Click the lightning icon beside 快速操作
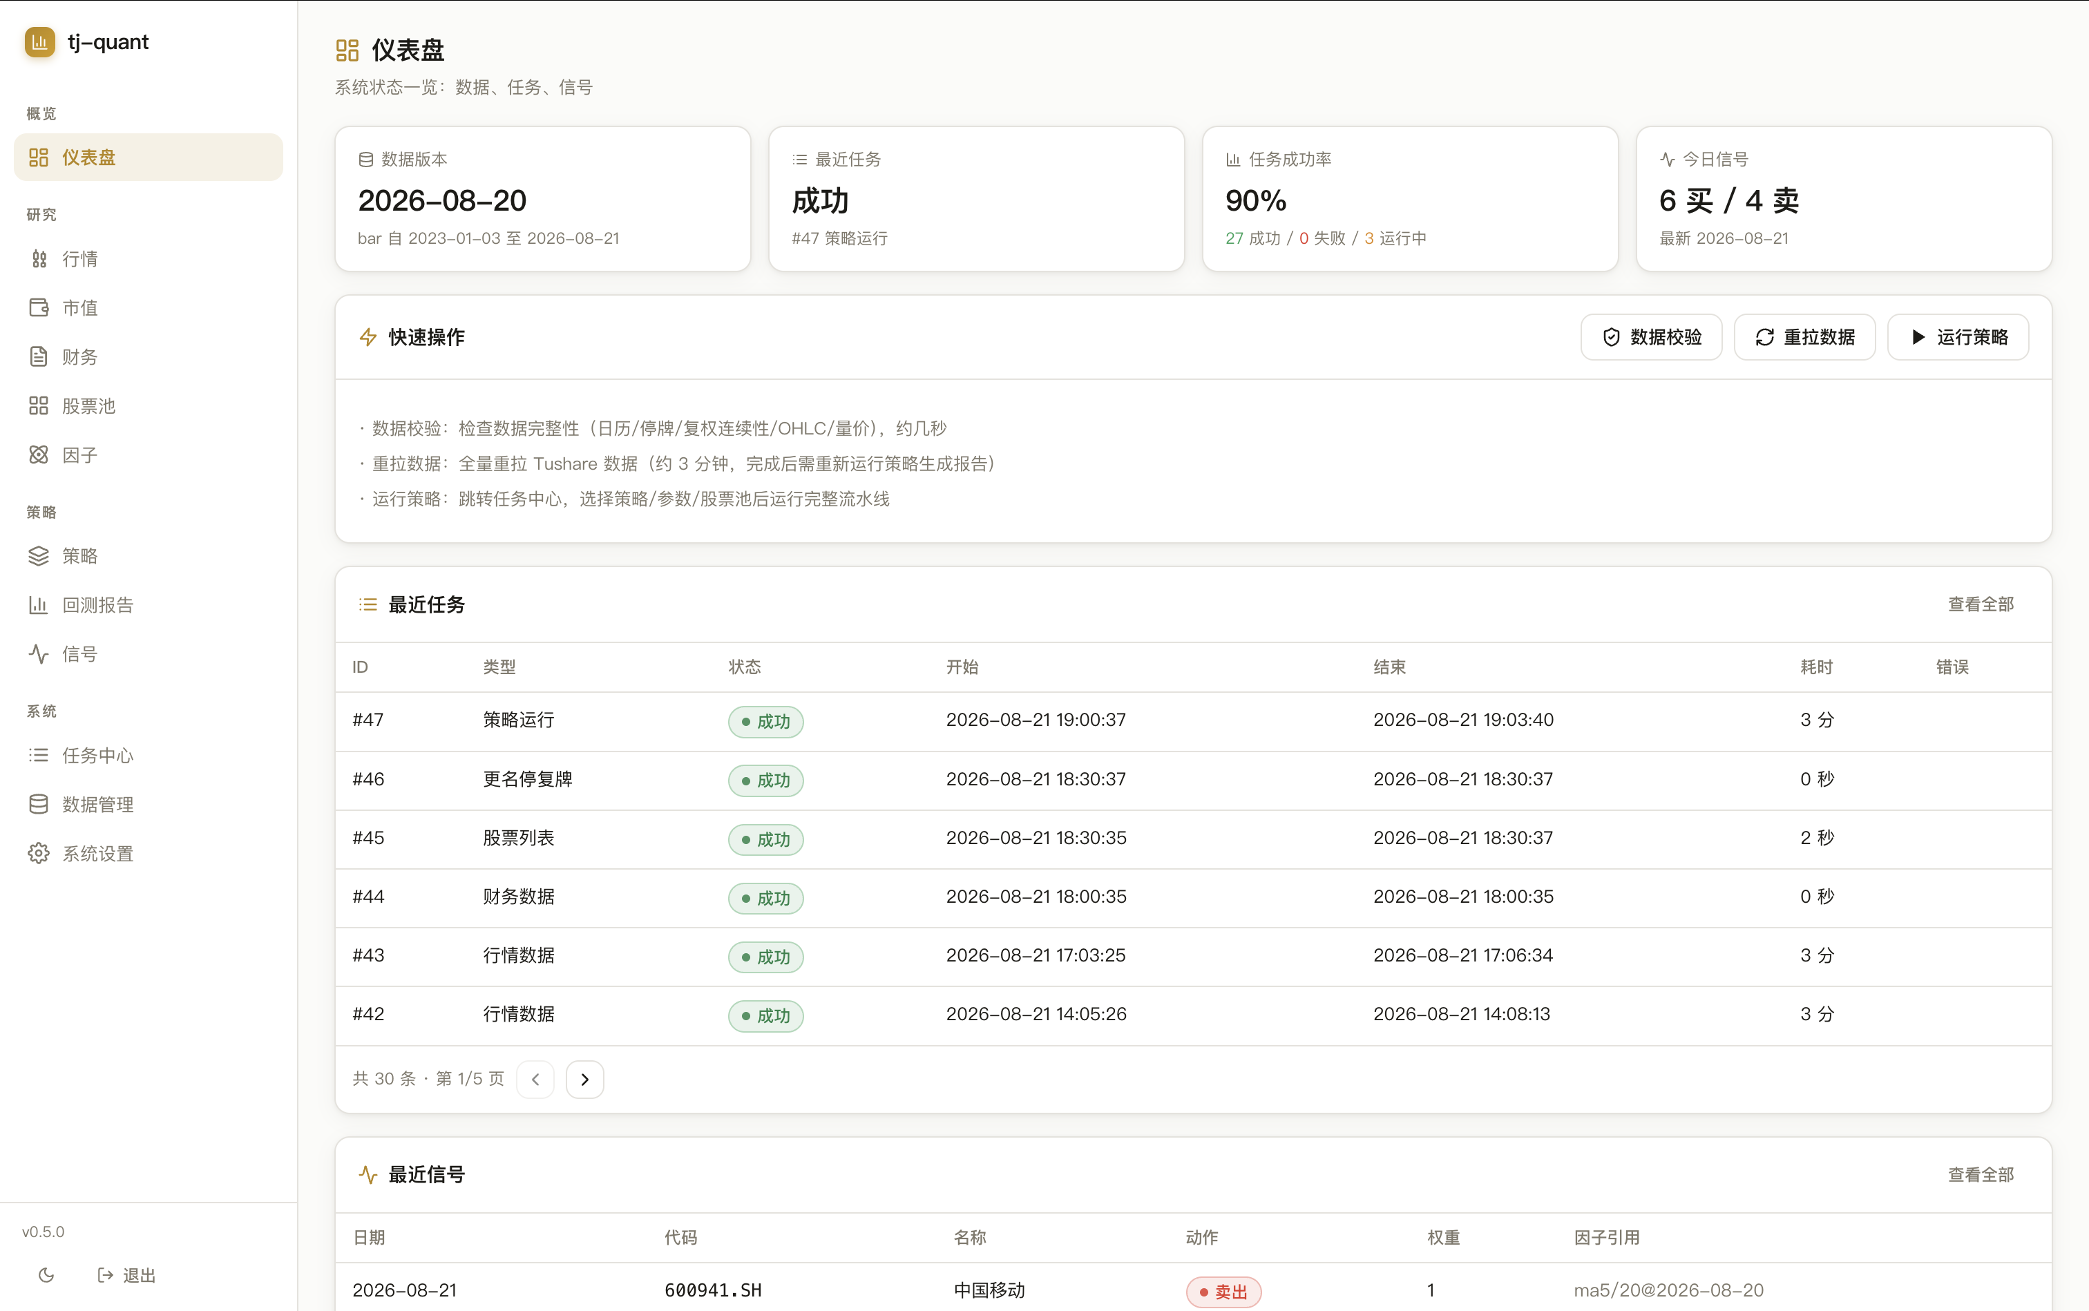 click(368, 337)
